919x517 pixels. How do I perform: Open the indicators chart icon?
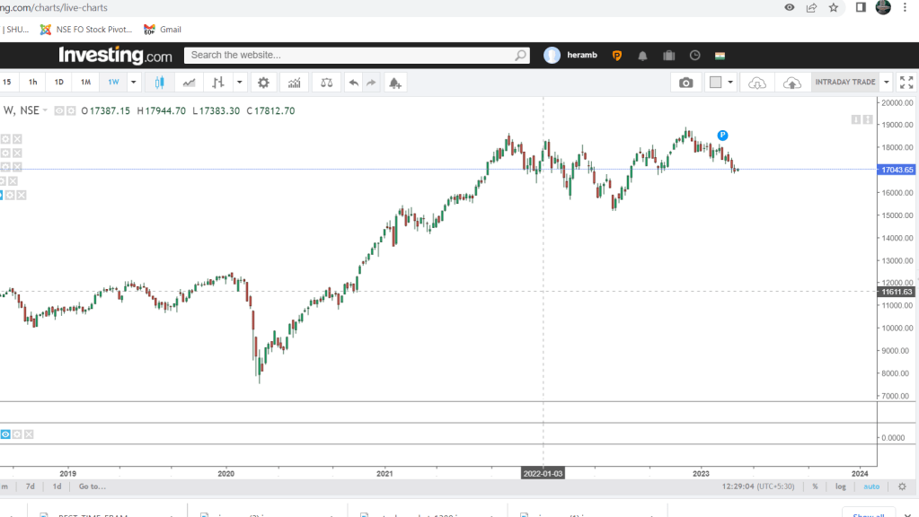click(x=294, y=83)
